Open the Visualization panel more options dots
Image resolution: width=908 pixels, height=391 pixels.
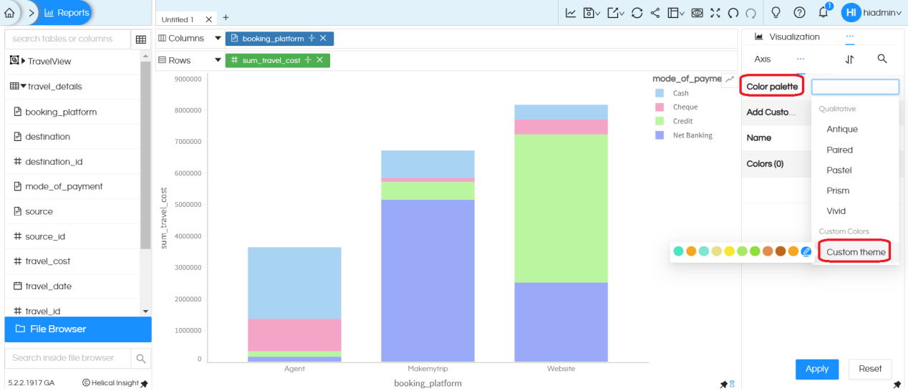[x=850, y=36]
